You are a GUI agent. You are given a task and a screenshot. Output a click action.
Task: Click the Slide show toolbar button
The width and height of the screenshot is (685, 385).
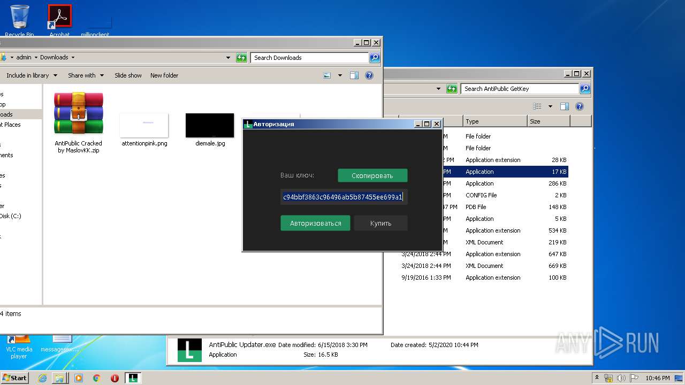tap(128, 75)
